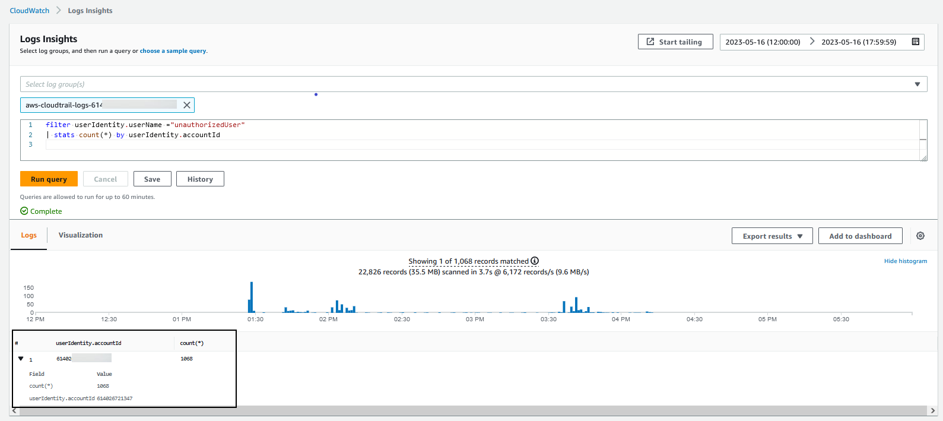The width and height of the screenshot is (943, 421).
Task: Click the records matched info icon
Action: [535, 261]
